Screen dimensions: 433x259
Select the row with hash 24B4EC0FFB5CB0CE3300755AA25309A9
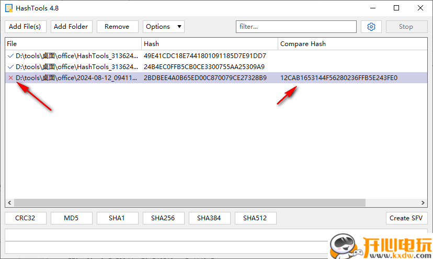tap(216, 67)
